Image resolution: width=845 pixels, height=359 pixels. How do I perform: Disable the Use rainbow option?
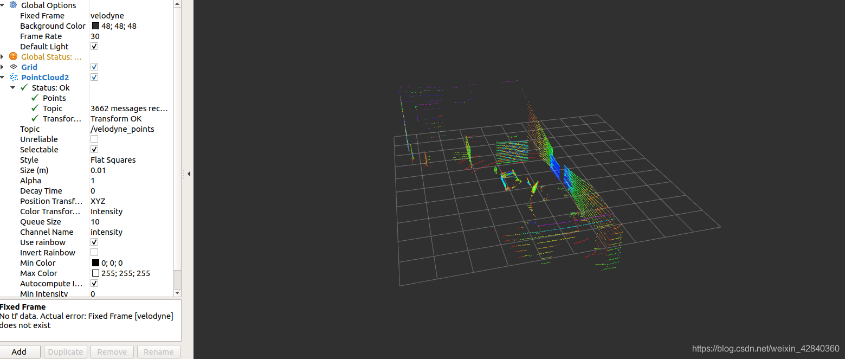(x=94, y=242)
